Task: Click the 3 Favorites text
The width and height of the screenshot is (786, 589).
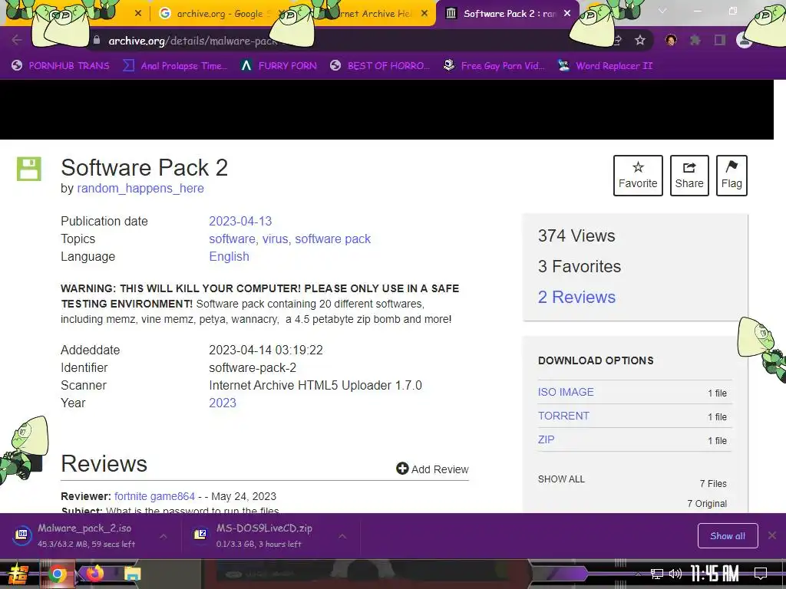Action: click(x=580, y=266)
